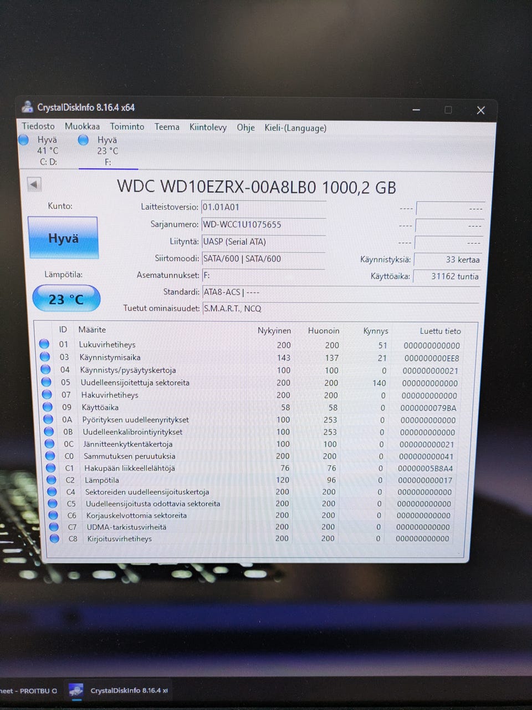Click the previous disk arrow button
Viewport: 532px width, 710px height.
tap(34, 184)
